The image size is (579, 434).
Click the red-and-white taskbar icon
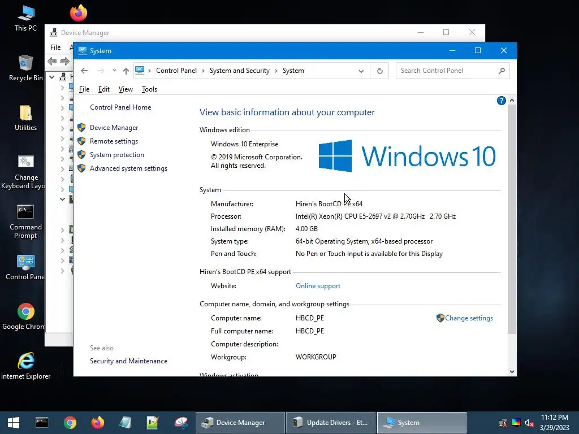pos(181,423)
